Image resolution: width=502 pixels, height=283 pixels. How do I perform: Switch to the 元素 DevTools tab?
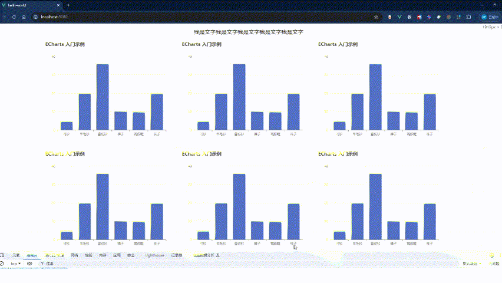pos(16,255)
